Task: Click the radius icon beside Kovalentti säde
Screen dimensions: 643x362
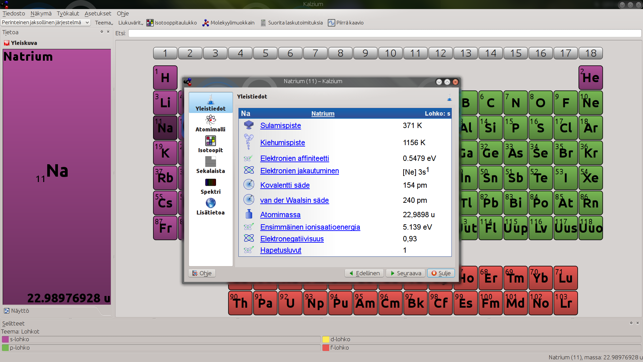Action: [x=249, y=184]
